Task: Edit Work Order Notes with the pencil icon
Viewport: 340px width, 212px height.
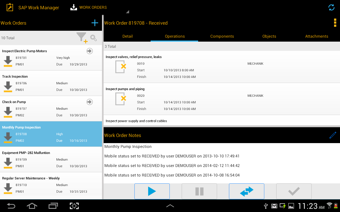Action: pos(333,135)
